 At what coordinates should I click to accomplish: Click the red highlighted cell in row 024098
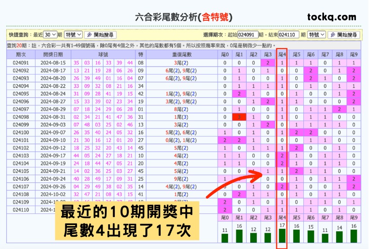239,117
